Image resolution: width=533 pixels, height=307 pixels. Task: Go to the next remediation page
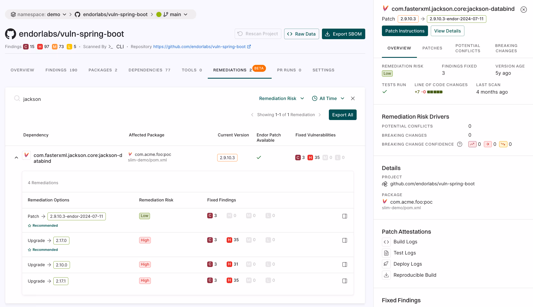coord(320,115)
